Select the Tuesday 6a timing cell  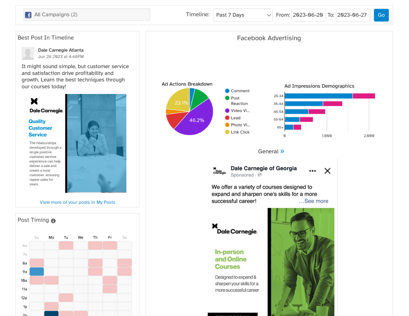tap(66, 245)
